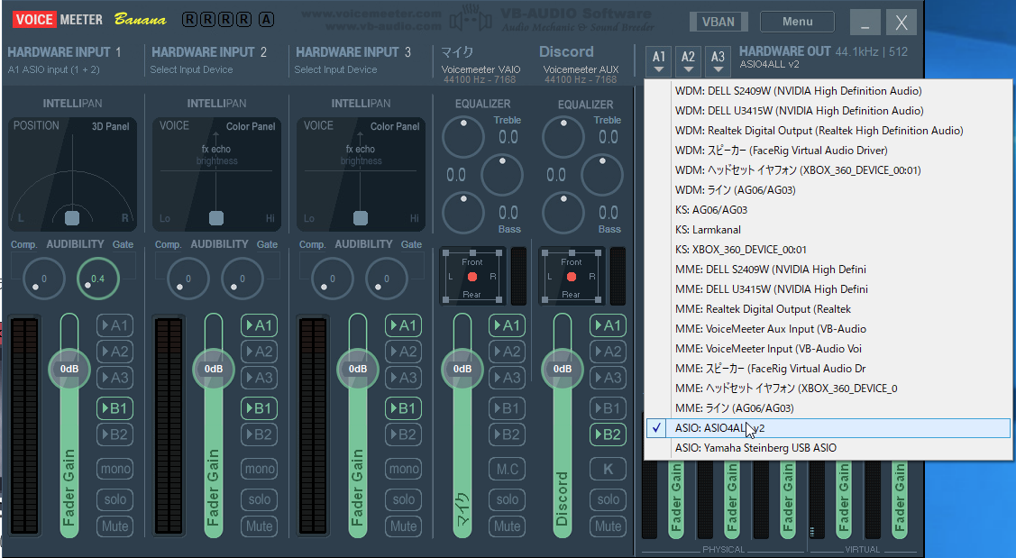This screenshot has height=558, width=1016.
Task: Click the red dot in マイク surround panner
Action: pyautogui.click(x=472, y=277)
